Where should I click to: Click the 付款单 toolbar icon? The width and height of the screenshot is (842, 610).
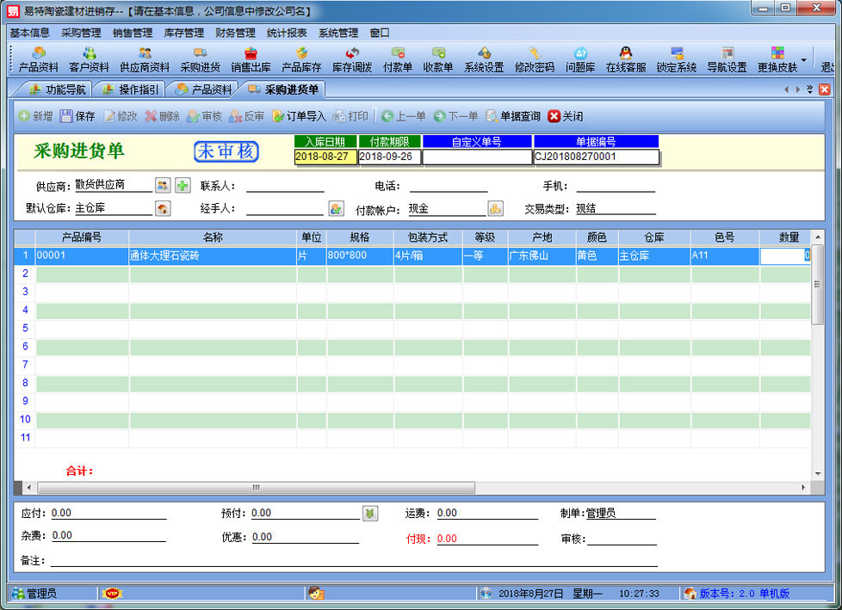(398, 59)
